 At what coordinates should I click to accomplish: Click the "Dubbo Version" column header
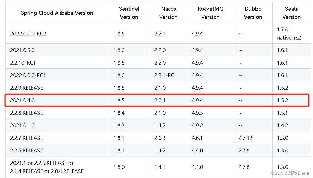[x=253, y=13]
